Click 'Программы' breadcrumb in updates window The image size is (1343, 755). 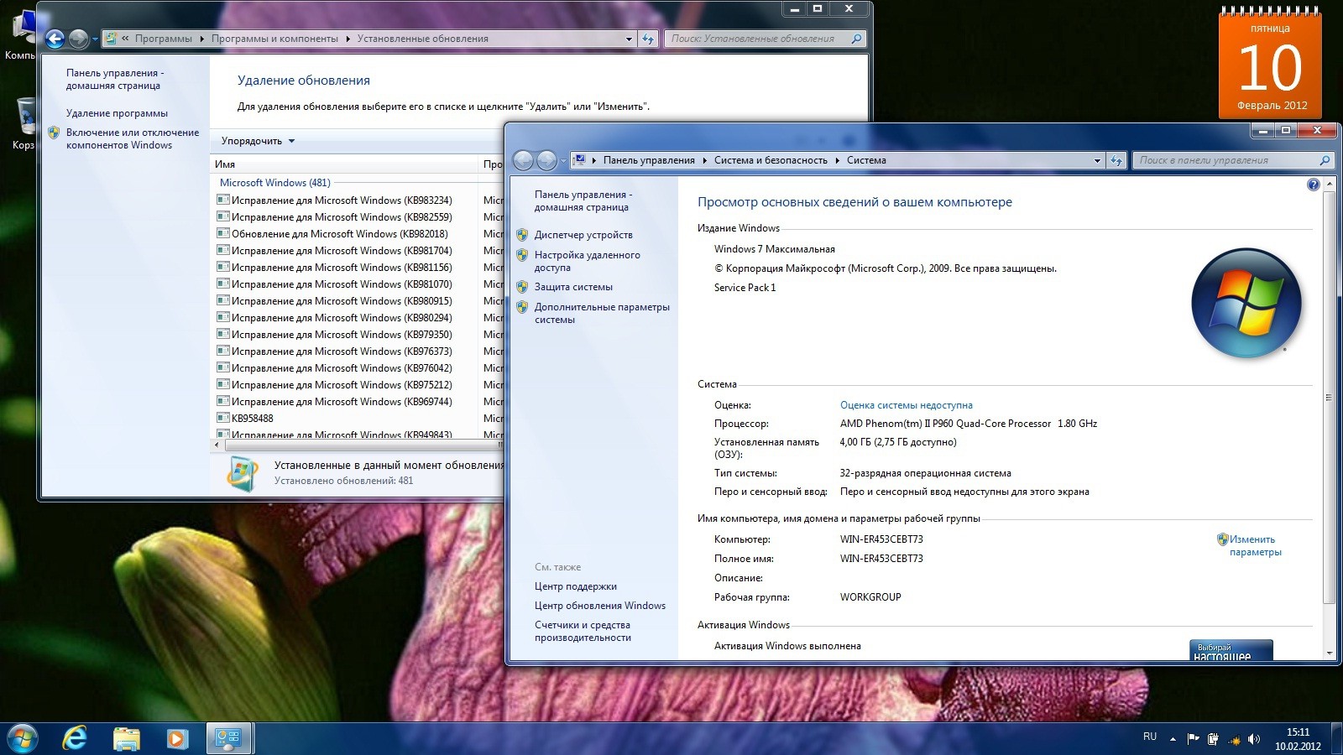pos(163,39)
